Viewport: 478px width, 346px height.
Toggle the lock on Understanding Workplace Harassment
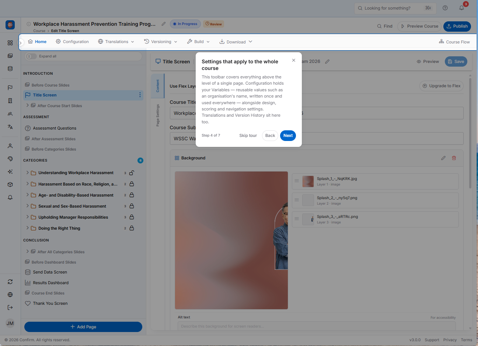(x=132, y=173)
